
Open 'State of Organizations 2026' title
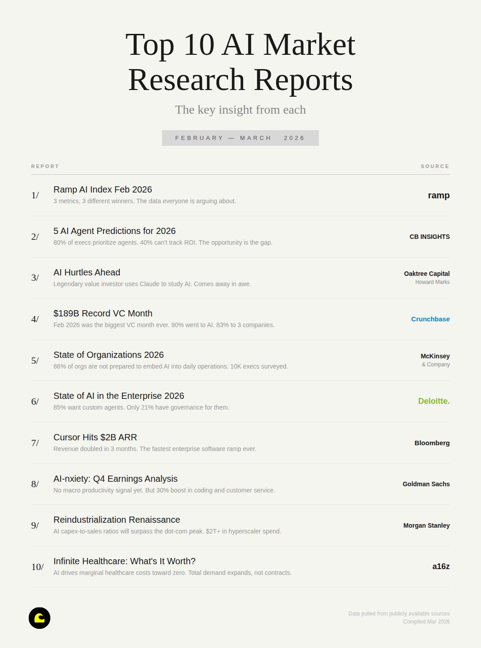click(x=109, y=355)
